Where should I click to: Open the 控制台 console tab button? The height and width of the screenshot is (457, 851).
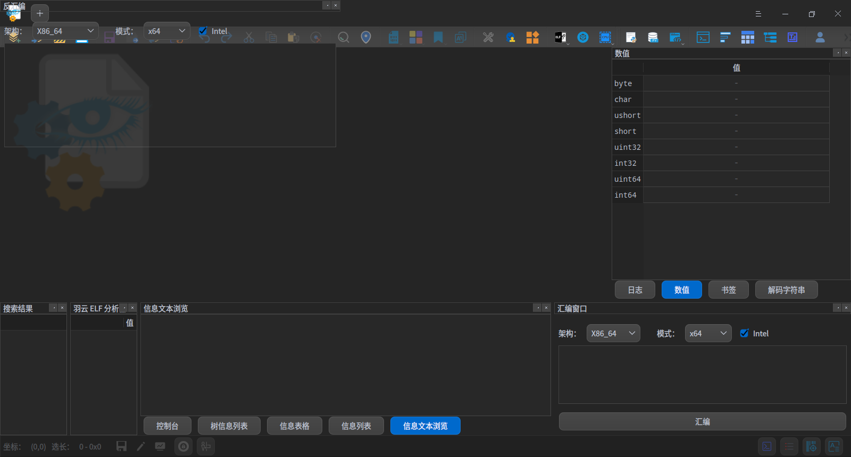[167, 426]
